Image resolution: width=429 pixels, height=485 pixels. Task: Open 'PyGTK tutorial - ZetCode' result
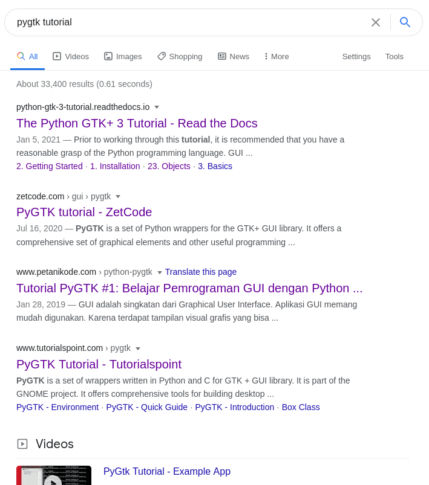84,212
